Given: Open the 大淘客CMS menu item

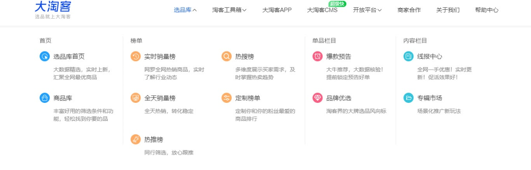Looking at the screenshot, I should pyautogui.click(x=322, y=10).
